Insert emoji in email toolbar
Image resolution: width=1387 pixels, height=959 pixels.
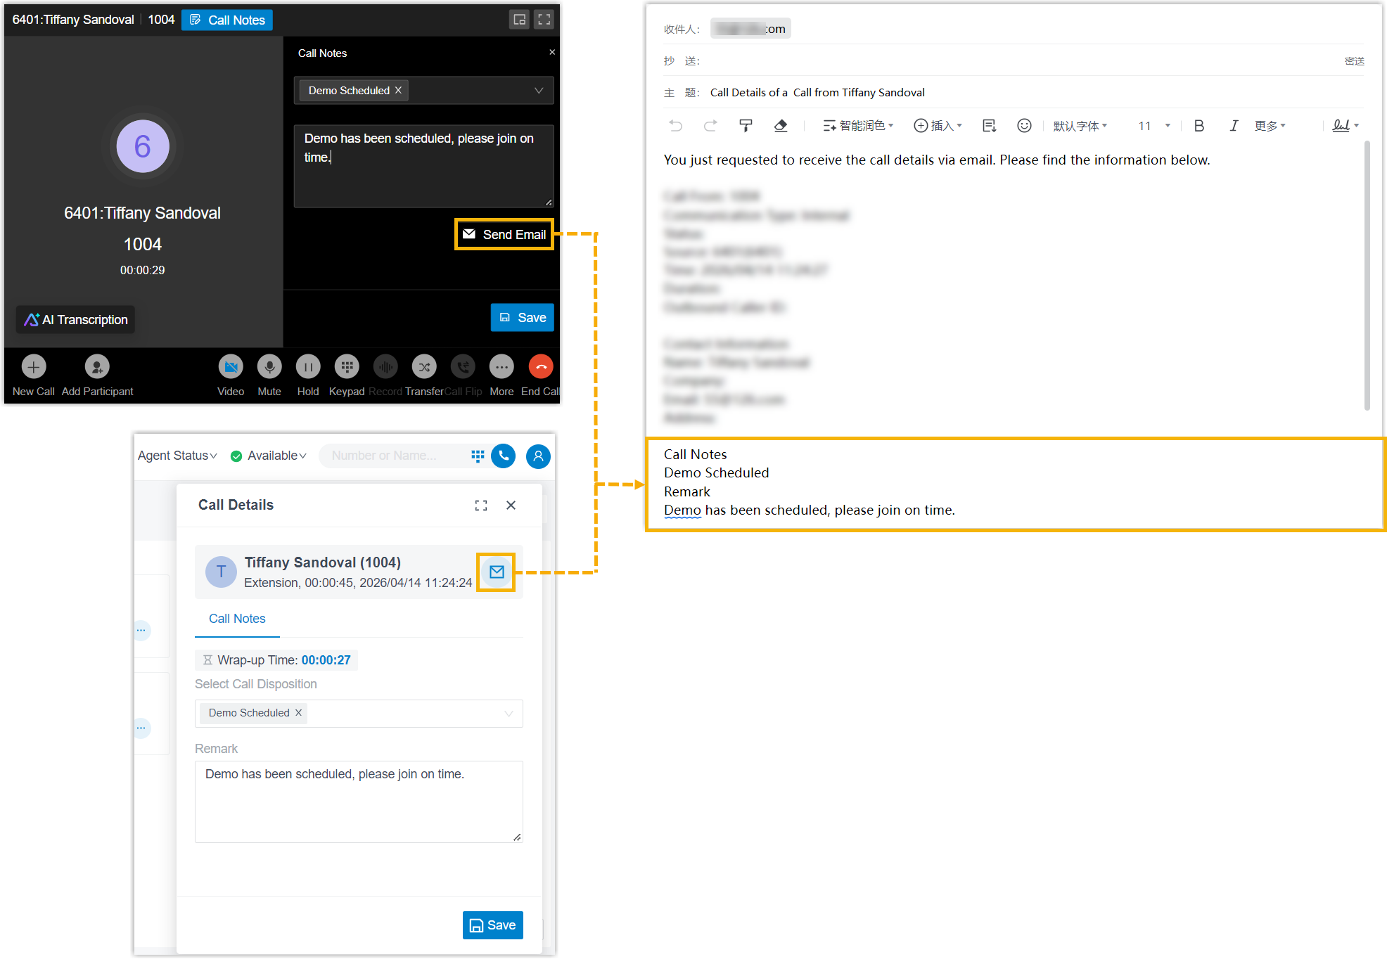(x=1024, y=126)
